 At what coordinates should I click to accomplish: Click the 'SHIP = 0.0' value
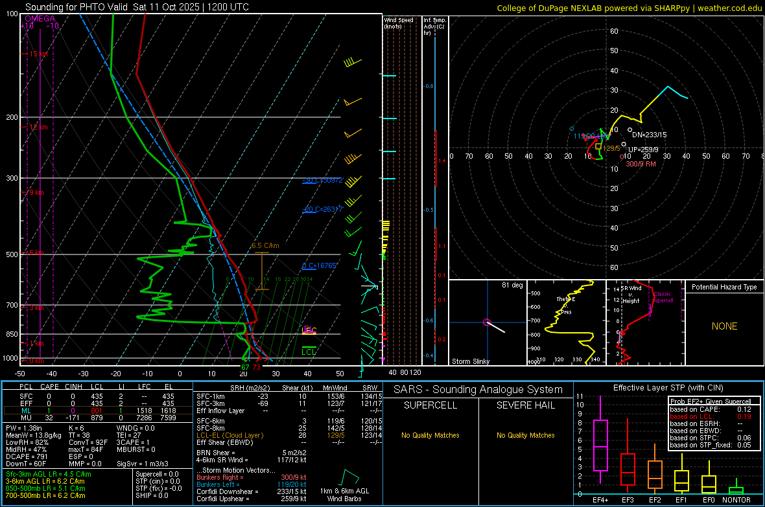click(152, 495)
